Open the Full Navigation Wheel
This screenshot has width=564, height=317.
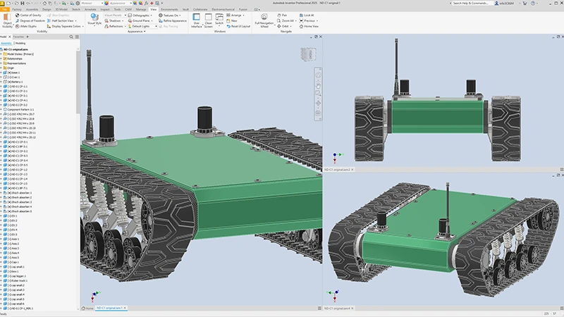click(264, 18)
